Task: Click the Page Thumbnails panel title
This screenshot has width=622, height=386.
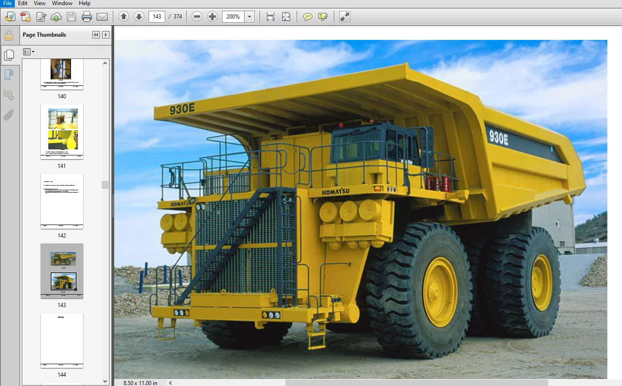Action: tap(44, 35)
